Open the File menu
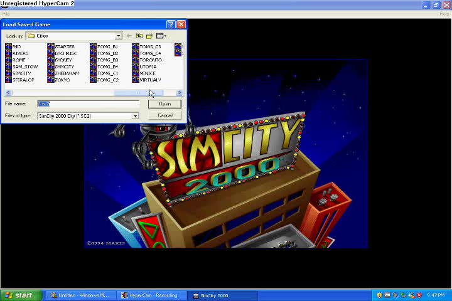The width and height of the screenshot is (452, 301). [x=6, y=14]
